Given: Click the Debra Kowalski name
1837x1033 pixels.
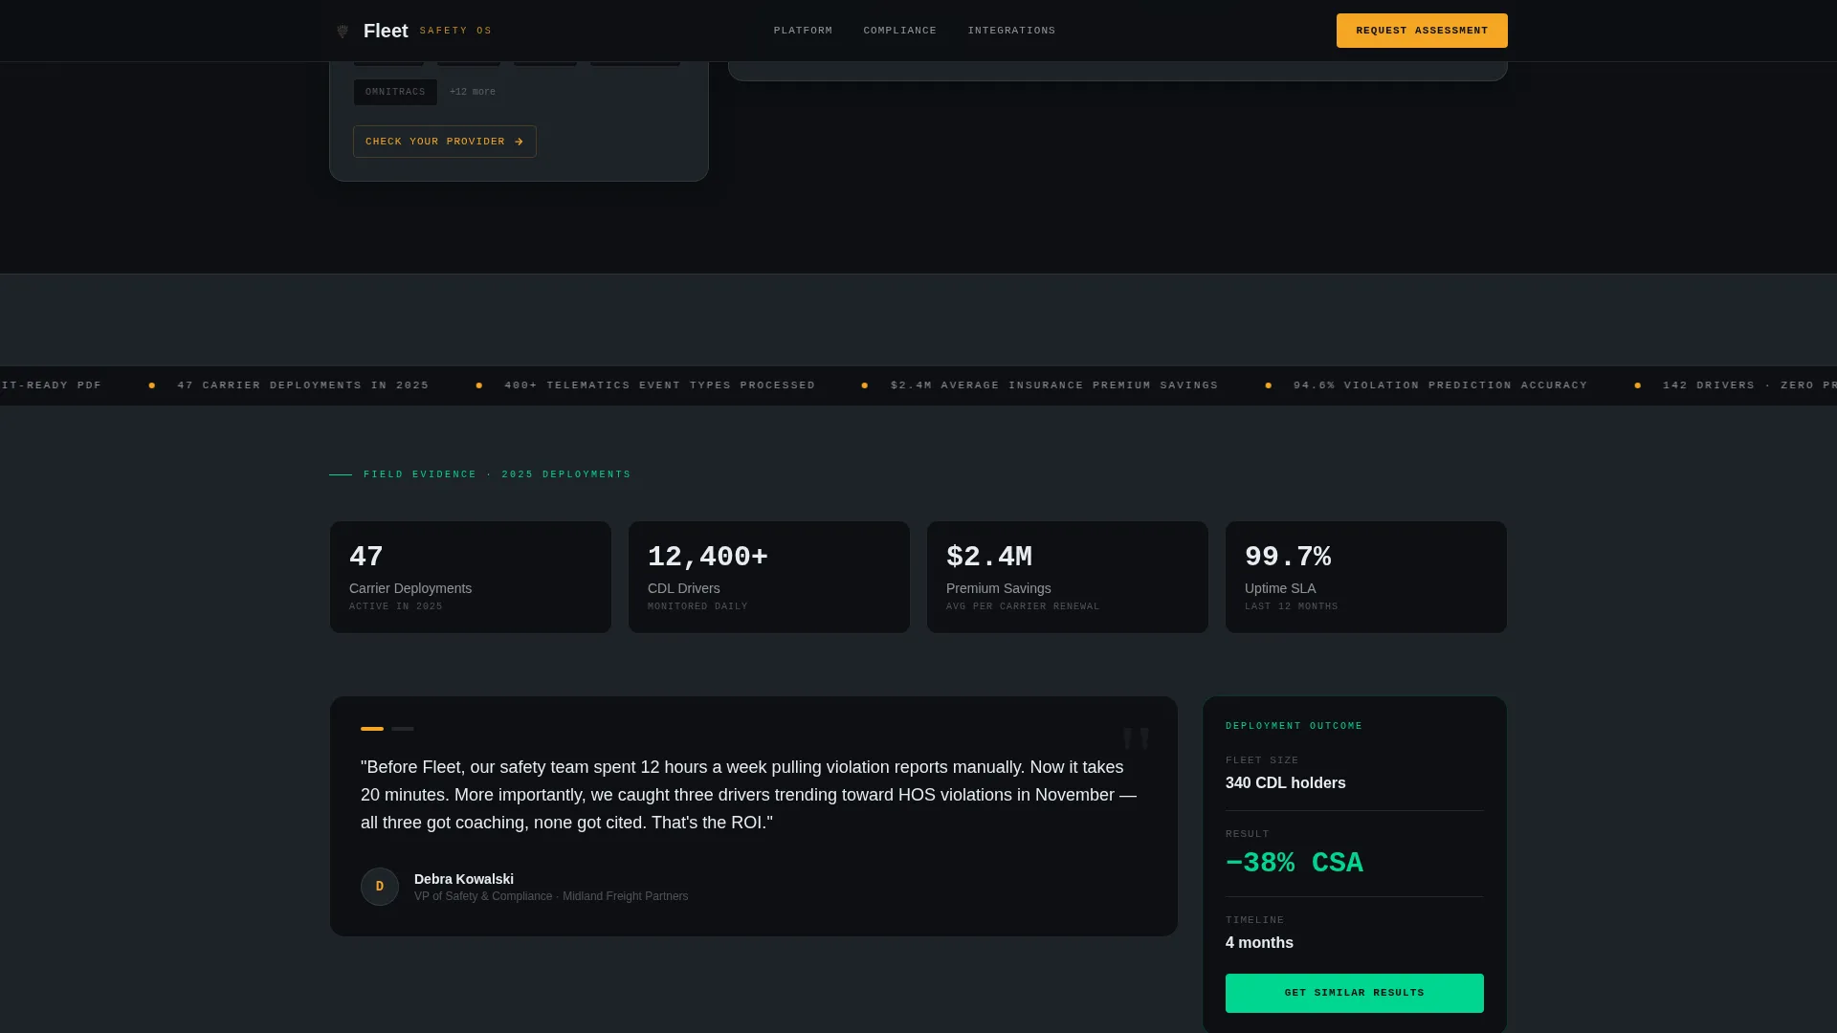Looking at the screenshot, I should pyautogui.click(x=464, y=879).
